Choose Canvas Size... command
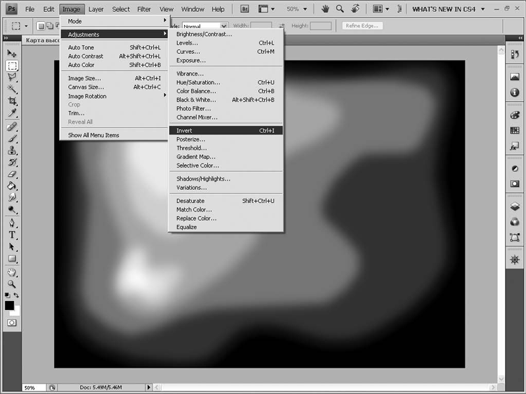 click(114, 87)
